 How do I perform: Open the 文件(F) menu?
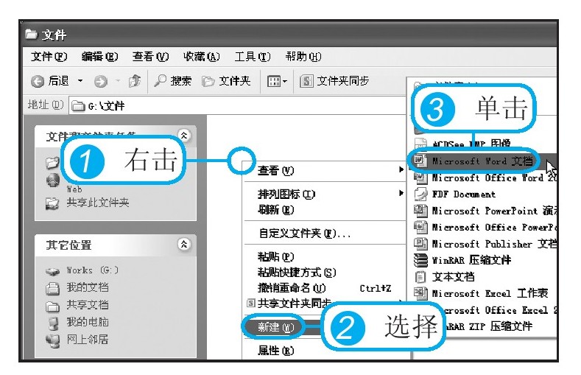(49, 57)
